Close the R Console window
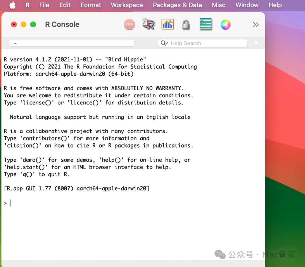 point(14,25)
